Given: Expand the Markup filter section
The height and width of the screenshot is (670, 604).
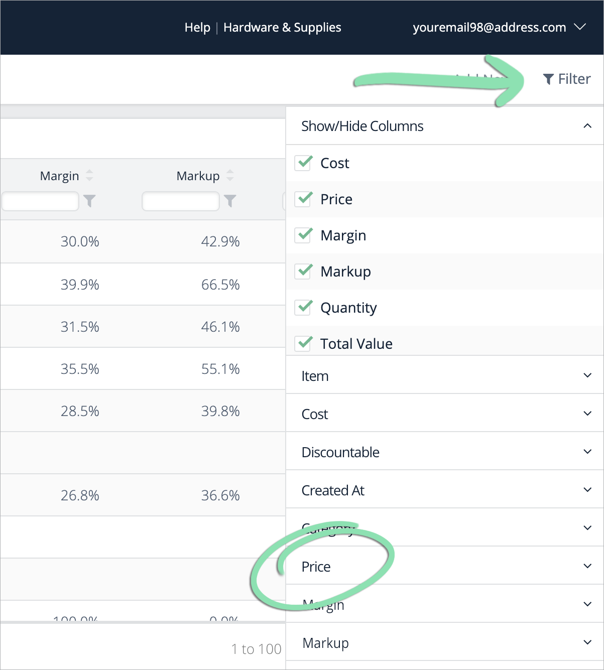Looking at the screenshot, I should point(445,642).
